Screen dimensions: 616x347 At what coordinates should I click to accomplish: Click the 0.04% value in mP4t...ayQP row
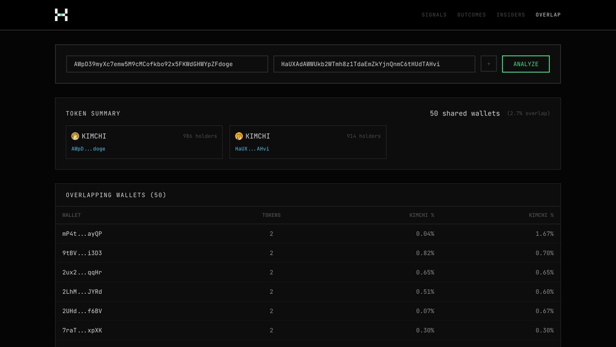click(425, 234)
